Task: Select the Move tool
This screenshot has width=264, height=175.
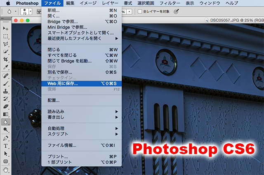Action: [x=5, y=29]
